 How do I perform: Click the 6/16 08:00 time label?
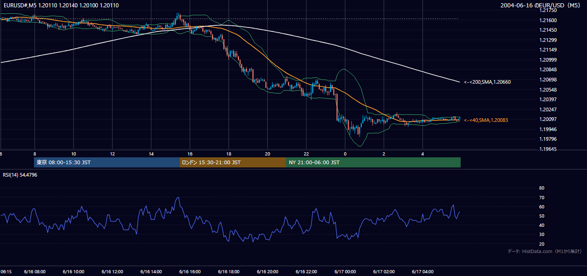click(35, 272)
